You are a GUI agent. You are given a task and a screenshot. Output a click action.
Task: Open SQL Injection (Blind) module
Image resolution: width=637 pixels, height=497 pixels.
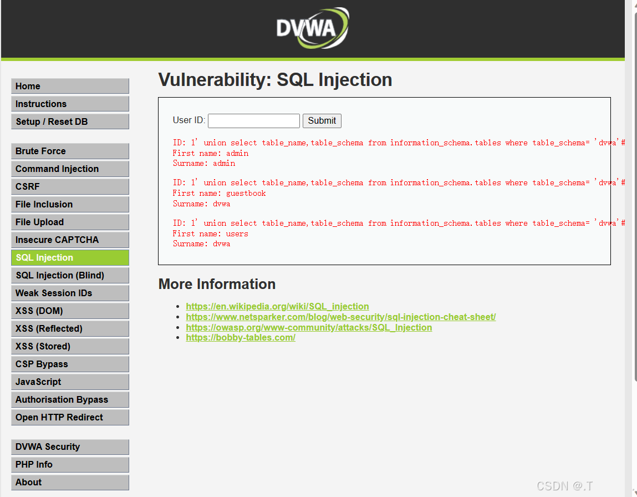(x=70, y=275)
